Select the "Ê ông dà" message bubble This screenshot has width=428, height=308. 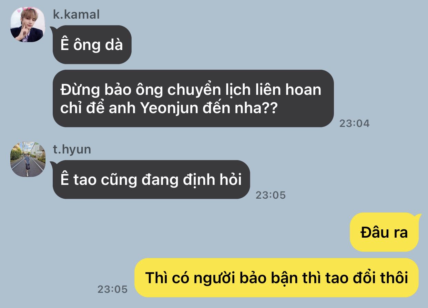[x=92, y=44]
